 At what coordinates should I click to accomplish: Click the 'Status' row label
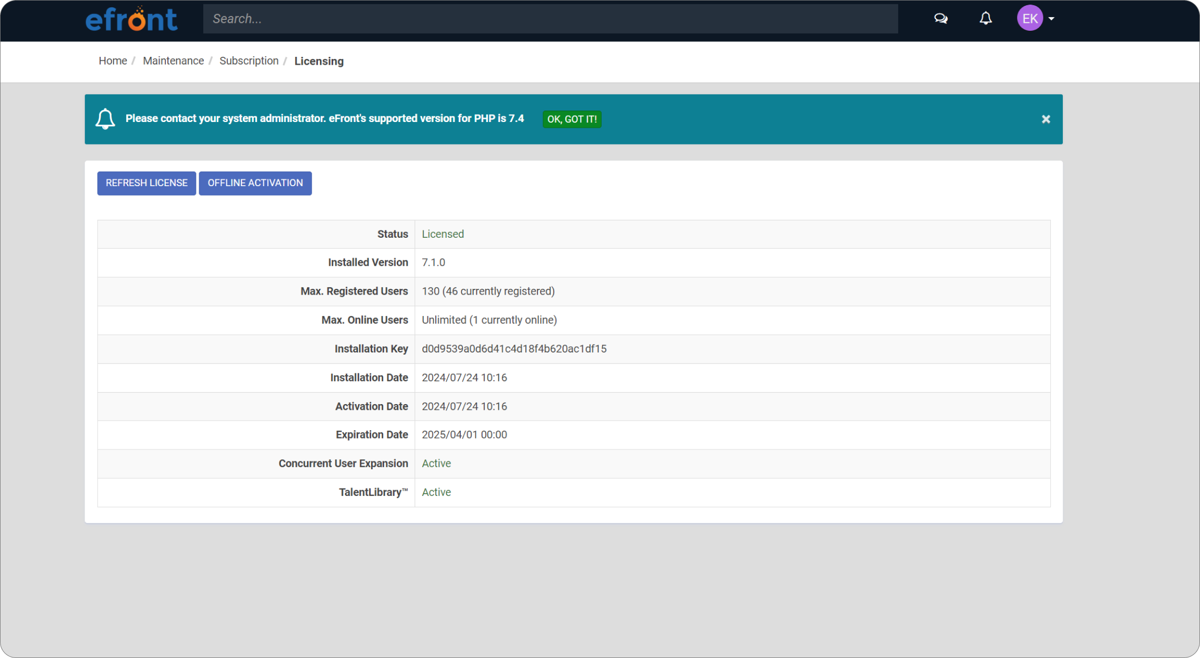pyautogui.click(x=393, y=234)
